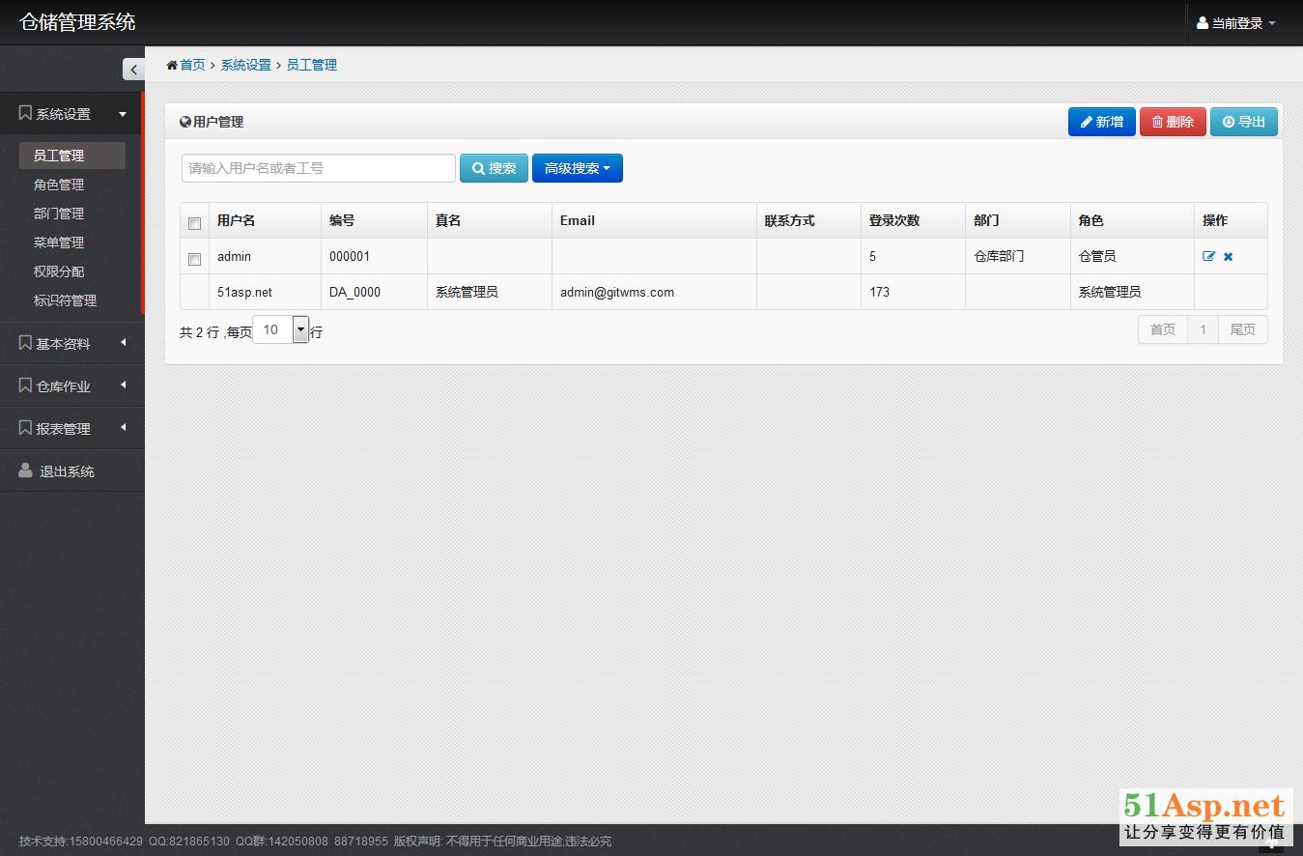Open the rows-per-page dropdown showing 10
The width and height of the screenshot is (1303, 856).
(x=299, y=330)
